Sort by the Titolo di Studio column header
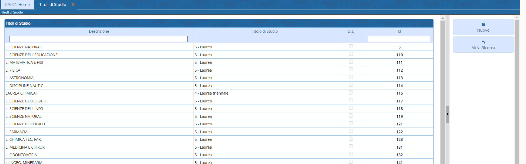The width and height of the screenshot is (526, 164). pyautogui.click(x=264, y=31)
